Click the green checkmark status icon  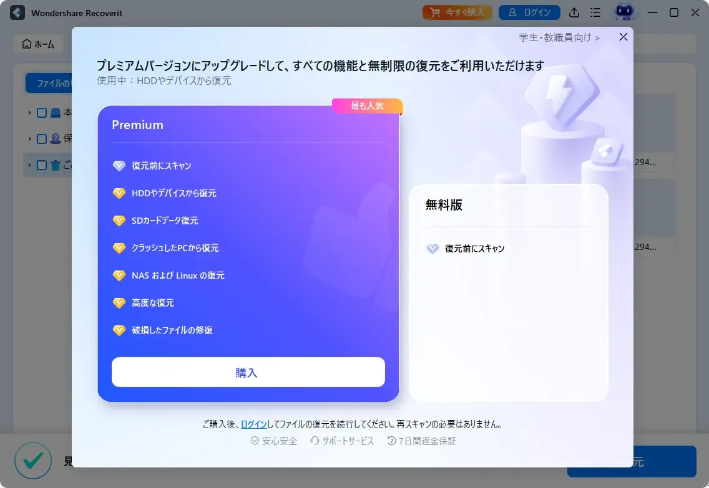pyautogui.click(x=33, y=461)
